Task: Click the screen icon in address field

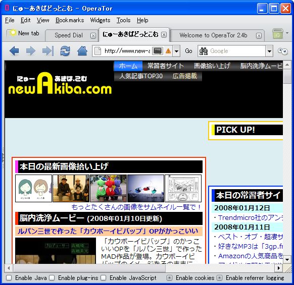Action: coord(158,51)
